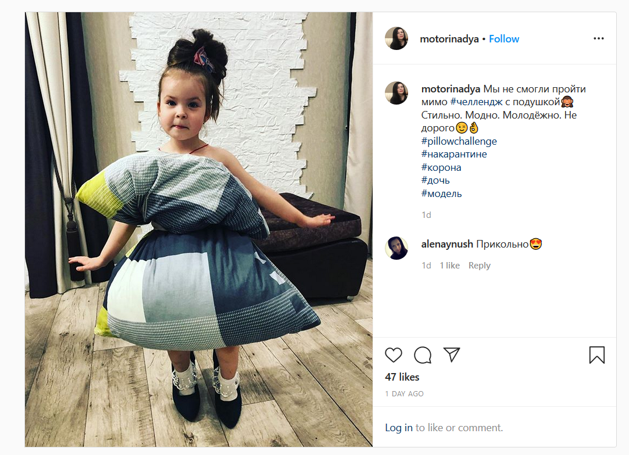Open the #накарантине hashtag

click(454, 154)
